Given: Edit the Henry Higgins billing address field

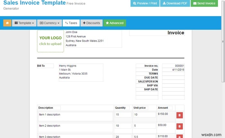Looking at the screenshot, I should click(81, 73).
